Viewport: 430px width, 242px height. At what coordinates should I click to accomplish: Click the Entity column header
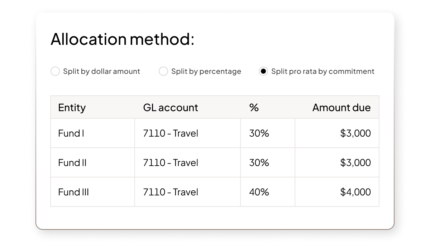(72, 108)
